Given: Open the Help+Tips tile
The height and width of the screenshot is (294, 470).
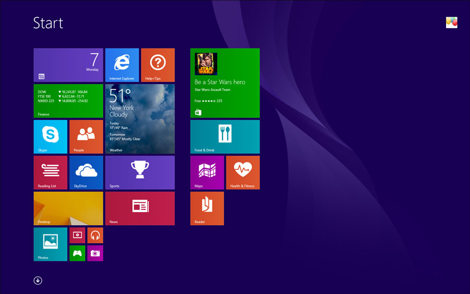Looking at the screenshot, I should (x=158, y=65).
